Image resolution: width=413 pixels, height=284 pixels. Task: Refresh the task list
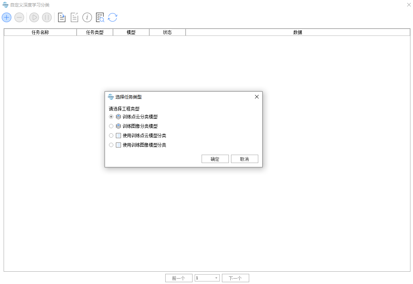pos(113,18)
